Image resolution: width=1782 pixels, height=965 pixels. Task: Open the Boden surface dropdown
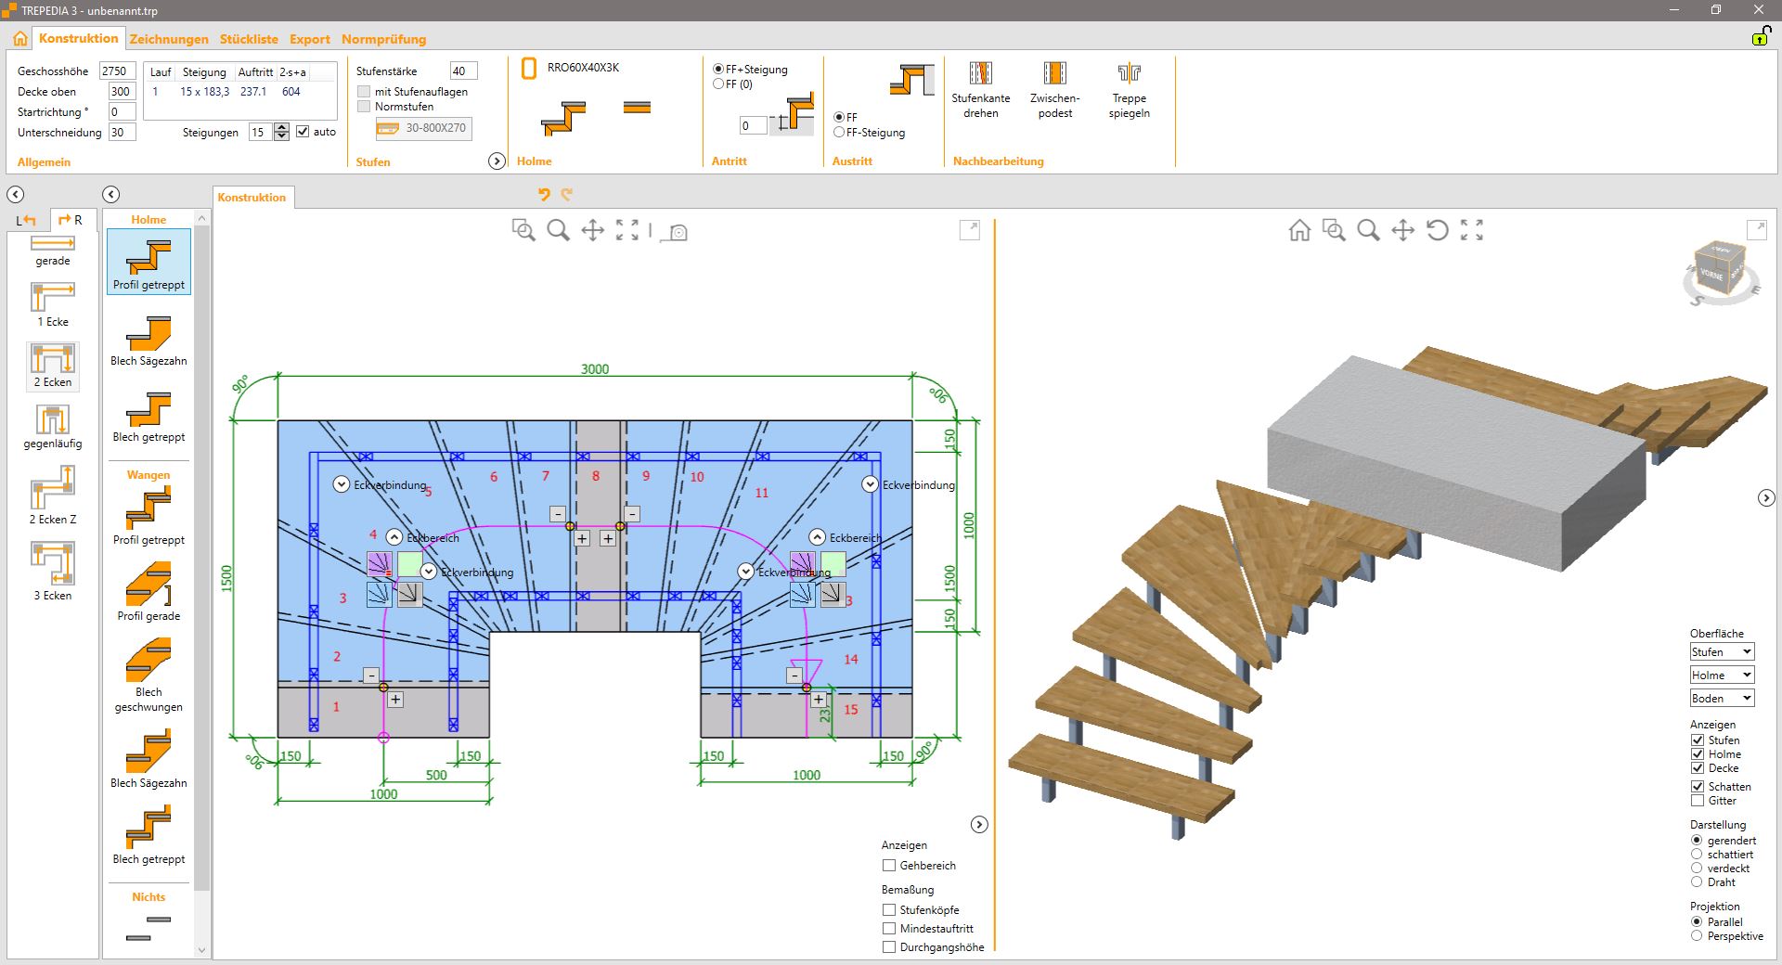[x=1722, y=698]
